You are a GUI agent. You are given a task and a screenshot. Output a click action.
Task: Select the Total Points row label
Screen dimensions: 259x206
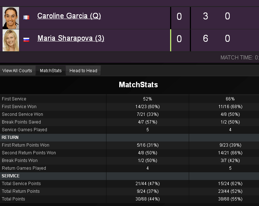tap(14, 199)
